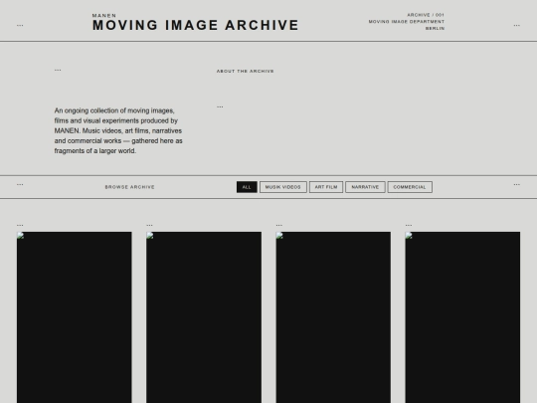Open the first video thumbnail
Image resolution: width=537 pixels, height=403 pixels.
click(x=75, y=317)
